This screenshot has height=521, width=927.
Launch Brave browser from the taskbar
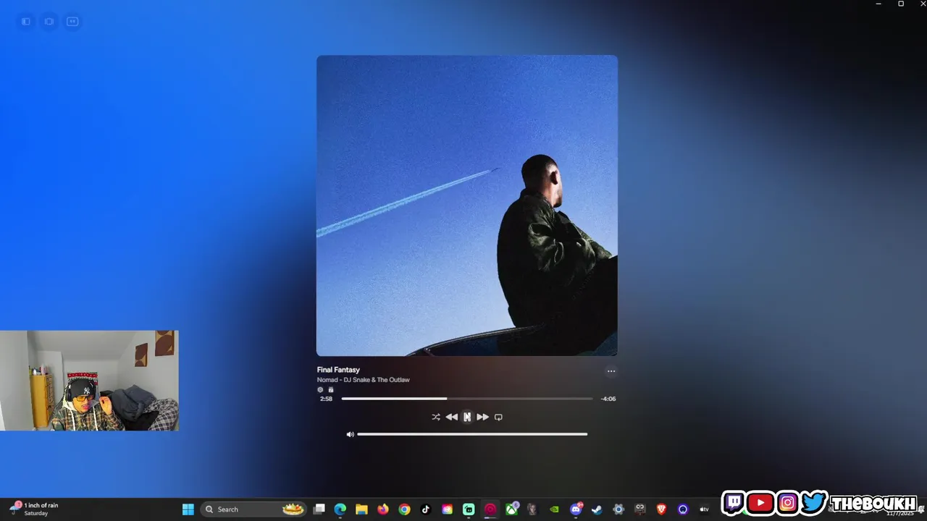click(661, 509)
